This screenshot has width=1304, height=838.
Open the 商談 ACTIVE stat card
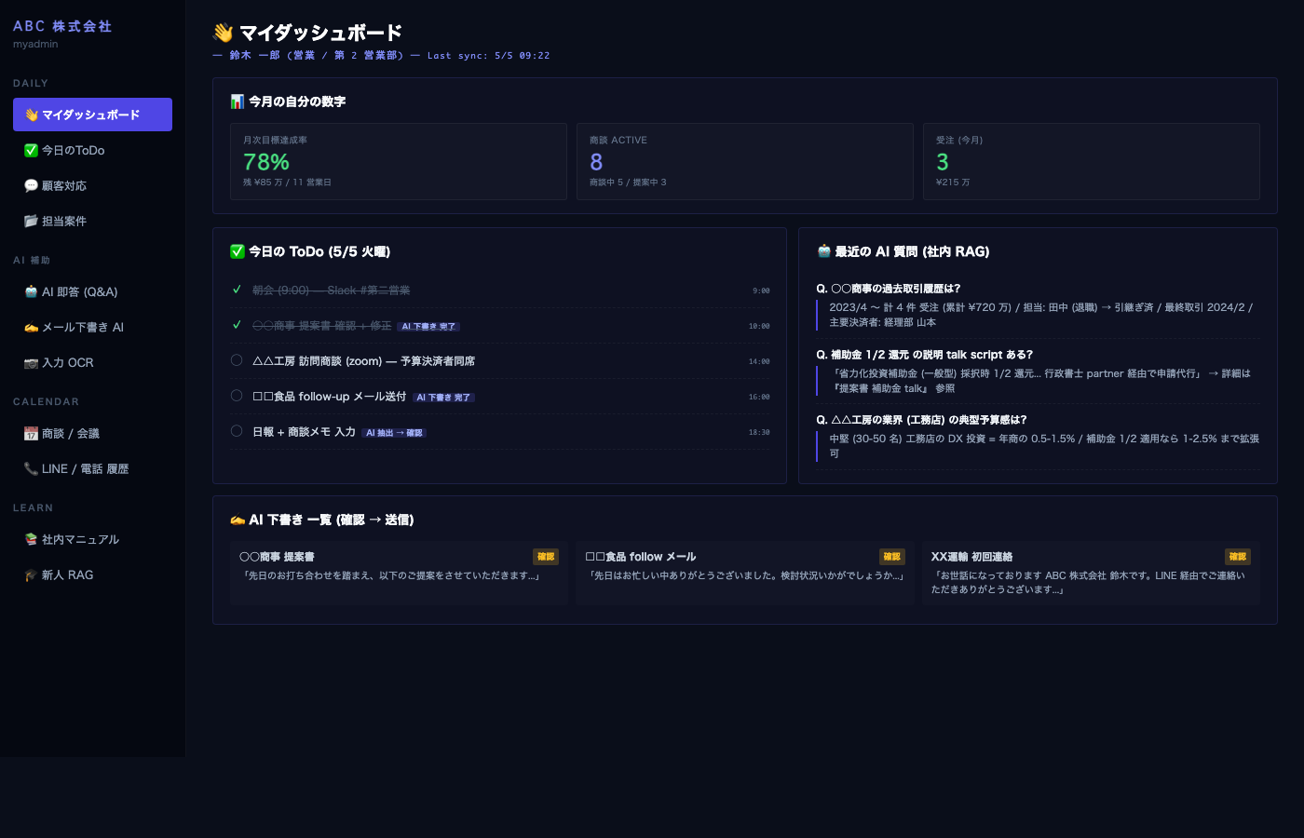pyautogui.click(x=745, y=161)
